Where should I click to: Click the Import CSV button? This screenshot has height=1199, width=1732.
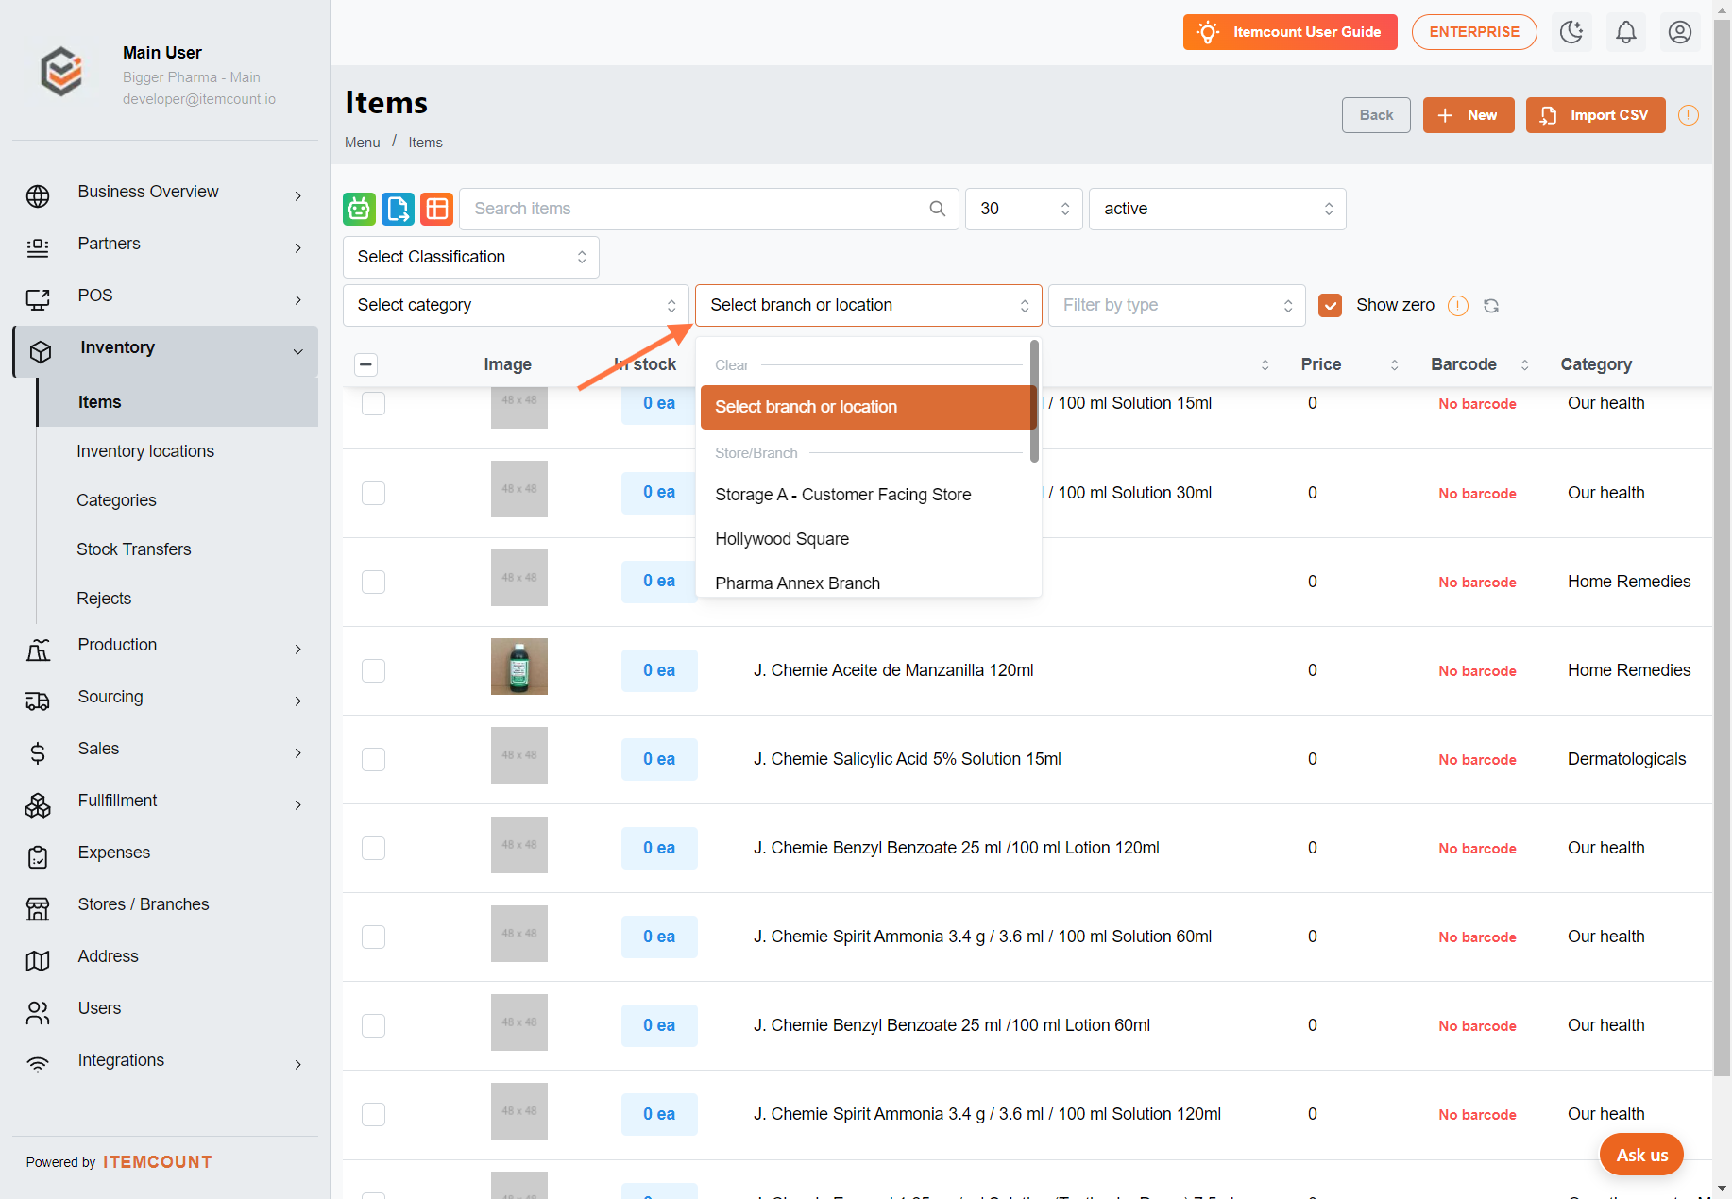tap(1595, 115)
